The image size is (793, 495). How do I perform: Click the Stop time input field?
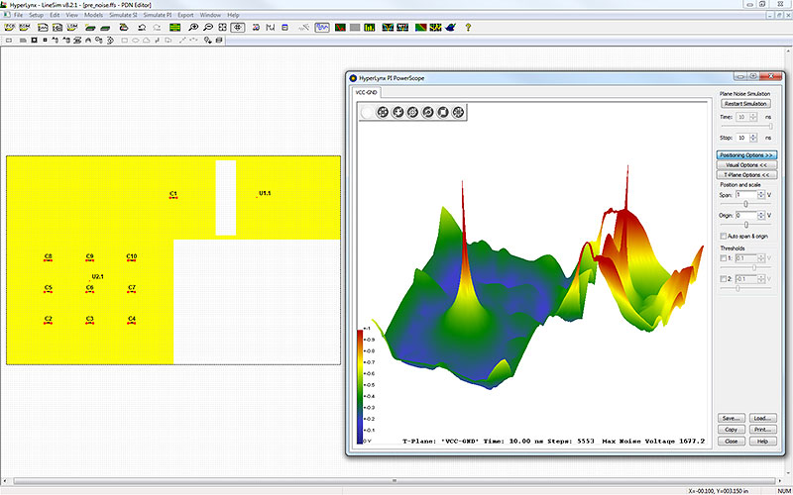740,138
